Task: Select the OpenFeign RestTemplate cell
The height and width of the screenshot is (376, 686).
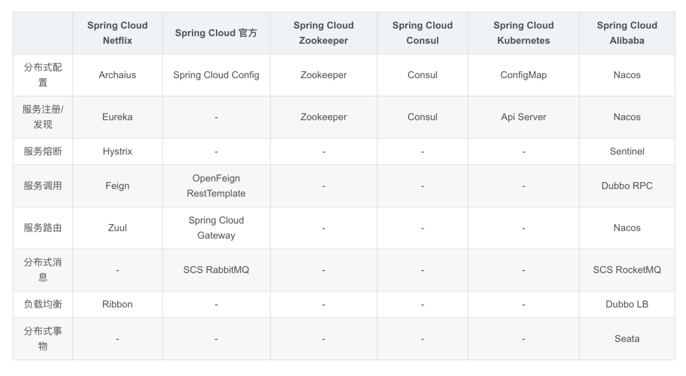Action: (216, 185)
